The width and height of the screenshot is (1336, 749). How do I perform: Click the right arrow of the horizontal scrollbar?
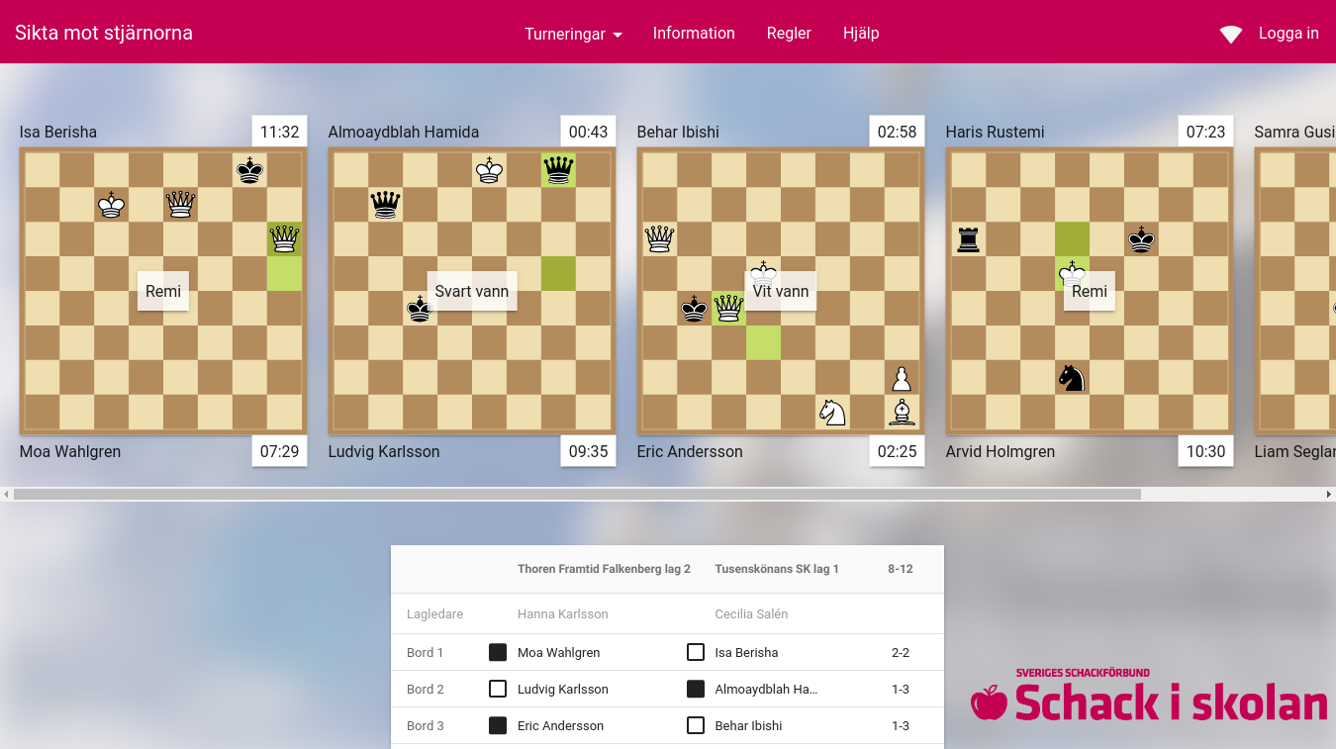click(x=1328, y=494)
